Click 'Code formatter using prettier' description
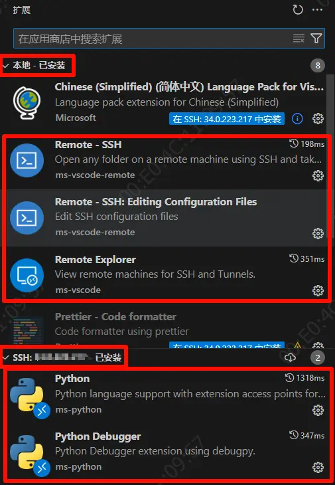Viewport: 335px width, 485px height. point(121,332)
